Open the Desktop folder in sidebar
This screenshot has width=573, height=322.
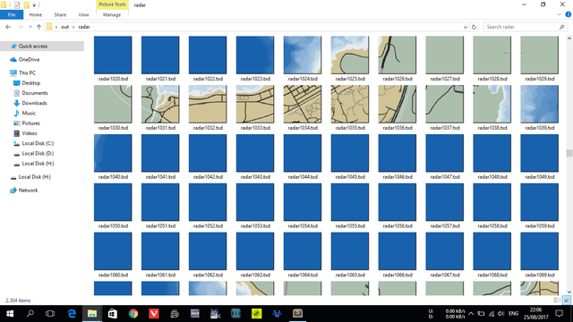point(30,83)
